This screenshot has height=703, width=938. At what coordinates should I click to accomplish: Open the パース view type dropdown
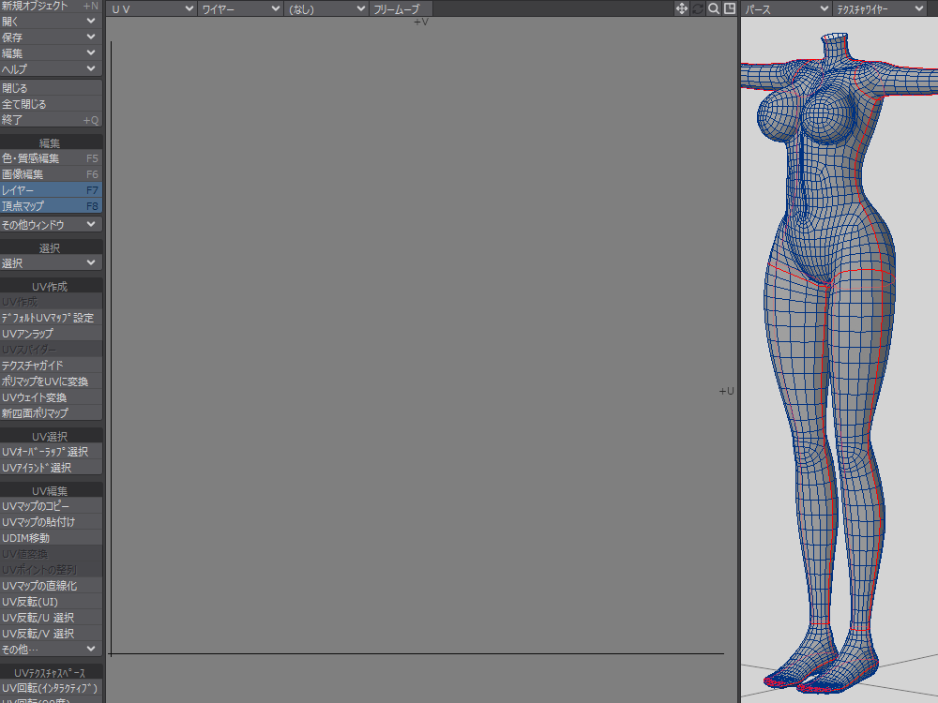click(x=786, y=8)
